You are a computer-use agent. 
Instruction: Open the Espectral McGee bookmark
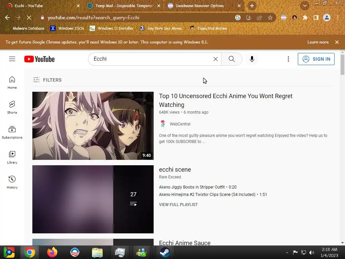[208, 28]
